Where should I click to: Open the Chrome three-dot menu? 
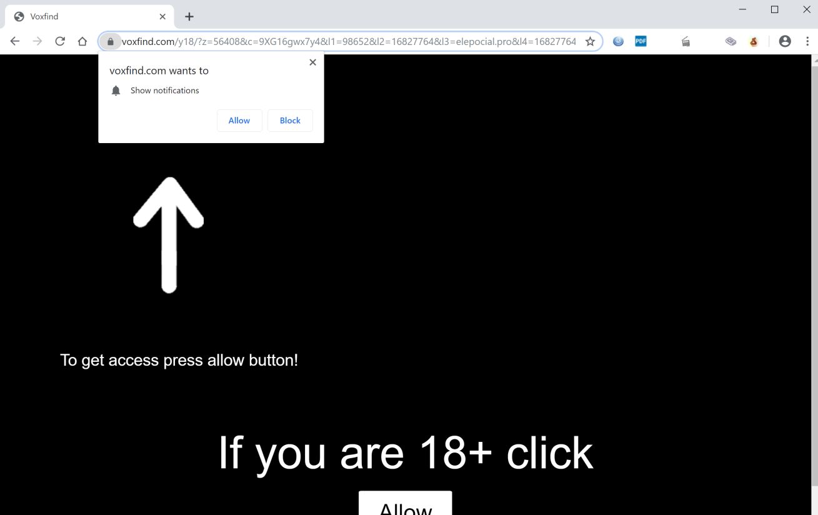(807, 41)
